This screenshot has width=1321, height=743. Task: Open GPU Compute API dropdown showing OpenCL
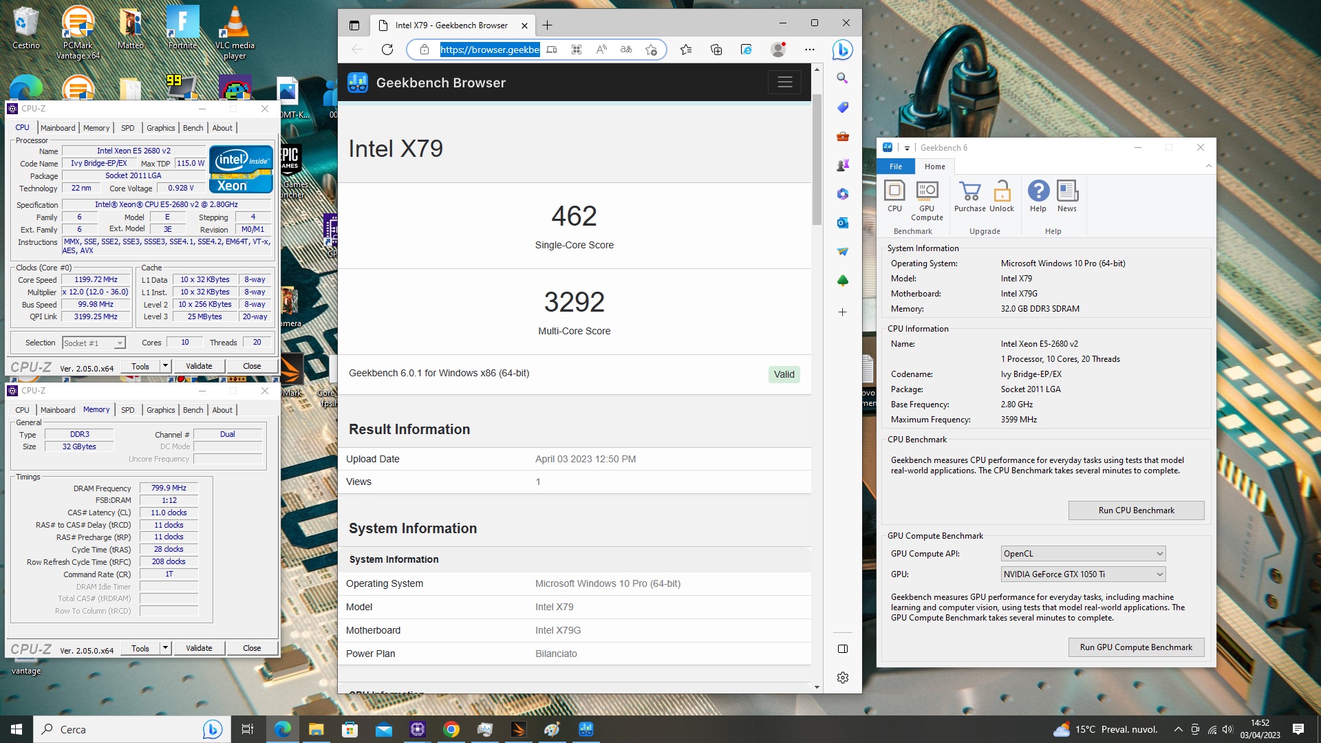(x=1083, y=554)
